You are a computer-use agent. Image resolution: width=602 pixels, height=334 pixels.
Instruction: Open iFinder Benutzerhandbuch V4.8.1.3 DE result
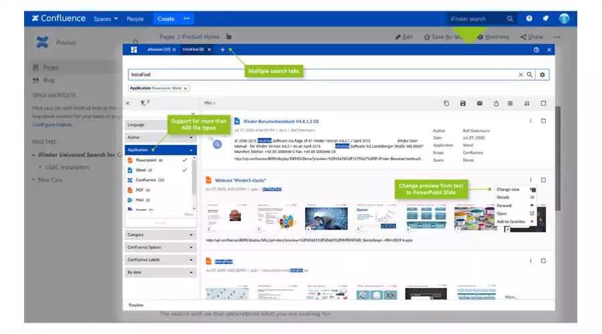click(x=281, y=121)
